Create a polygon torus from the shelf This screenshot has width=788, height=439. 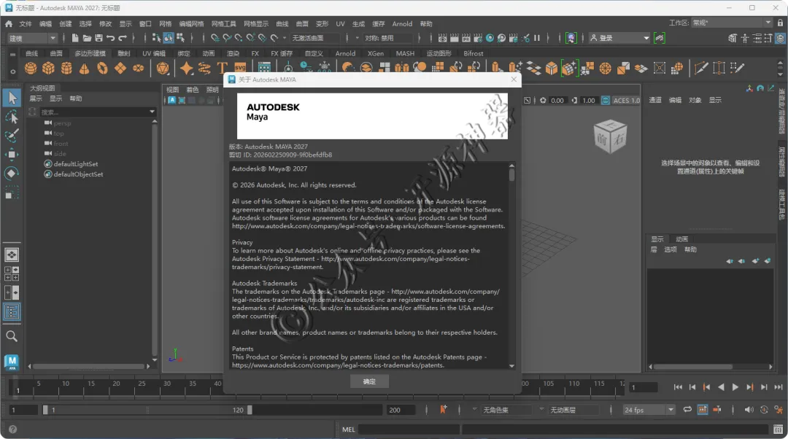pyautogui.click(x=103, y=68)
